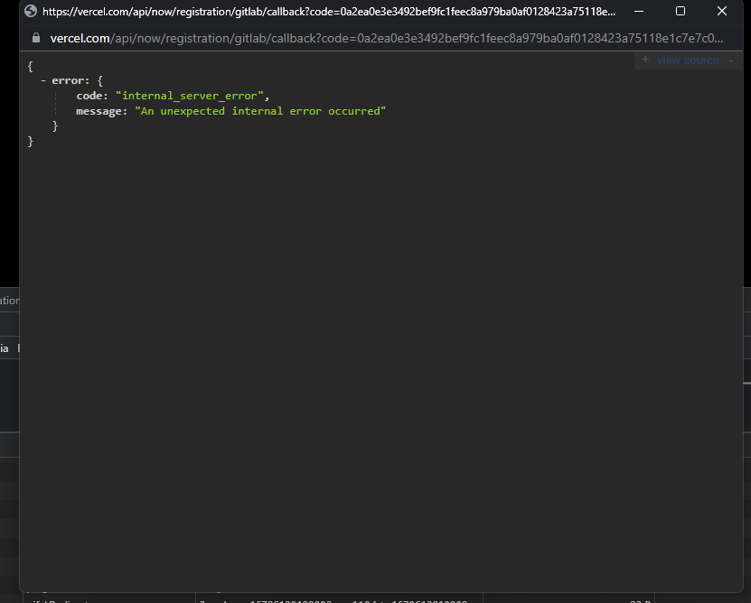The width and height of the screenshot is (751, 603).
Task: Click the 'view source' link
Action: pos(688,60)
